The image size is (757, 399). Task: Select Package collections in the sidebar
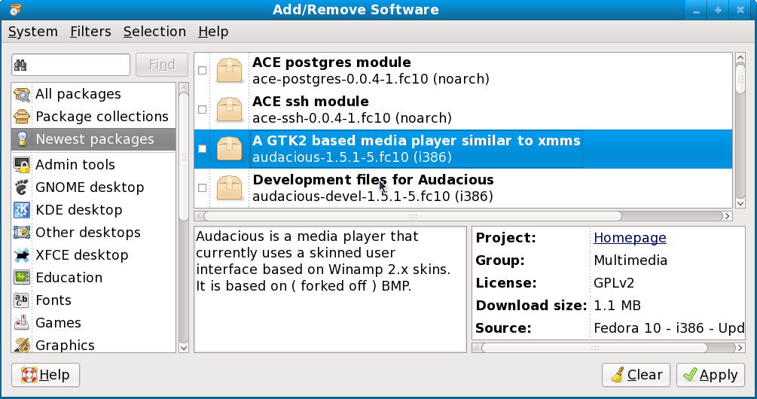(x=93, y=116)
